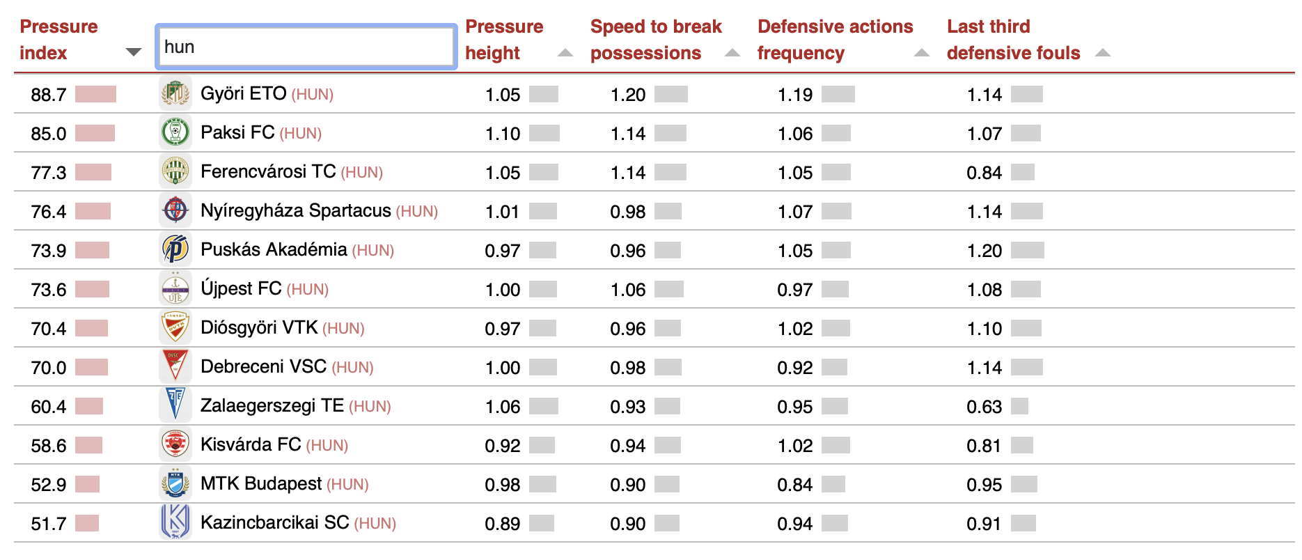Sort by Pressure index arrow
This screenshot has height=560, width=1302.
tap(133, 52)
